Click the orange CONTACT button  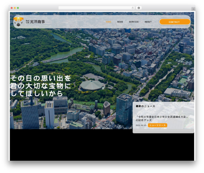point(175,22)
